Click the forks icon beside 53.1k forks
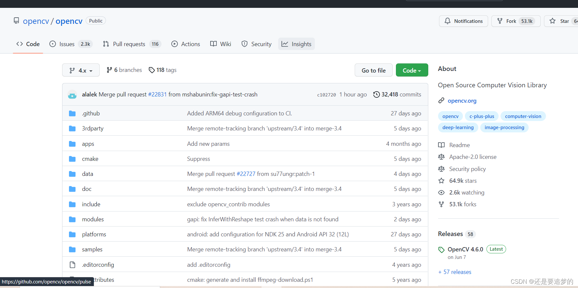 (441, 204)
